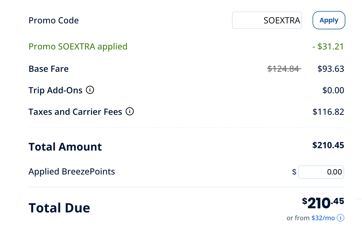The image size is (362, 235).
Task: Click the green Promo SOEXTRA applied message
Action: click(x=78, y=47)
